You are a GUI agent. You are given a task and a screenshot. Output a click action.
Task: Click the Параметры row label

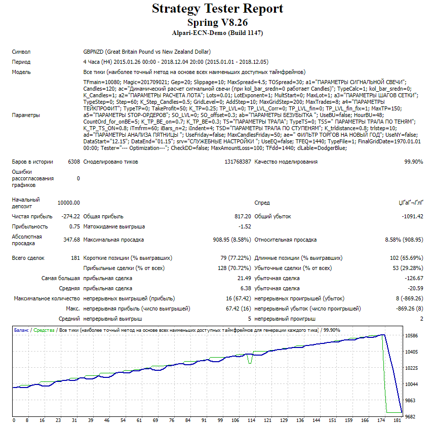tap(25, 115)
